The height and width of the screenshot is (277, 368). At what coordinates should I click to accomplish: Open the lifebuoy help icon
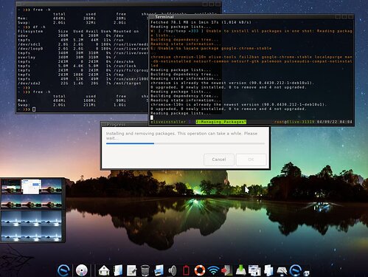click(200, 270)
